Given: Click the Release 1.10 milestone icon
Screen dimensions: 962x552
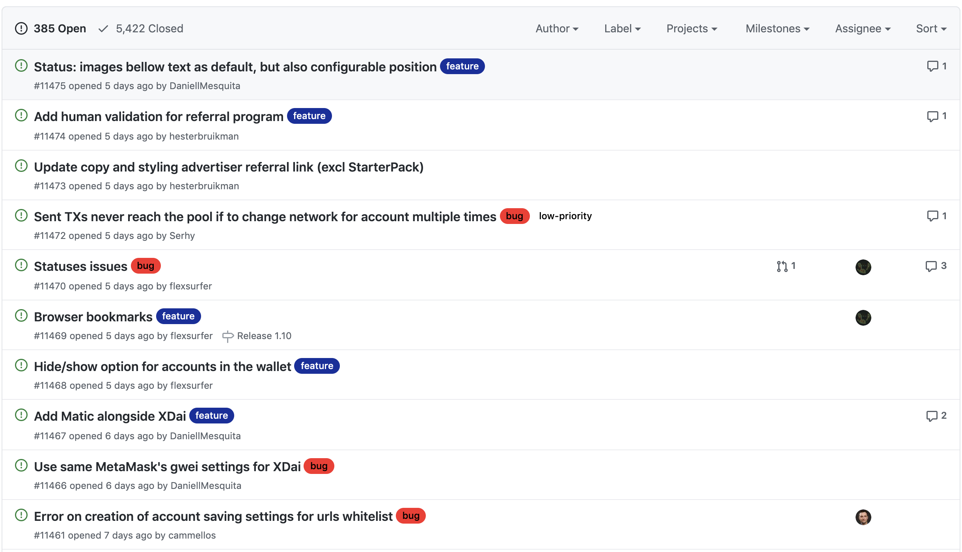Looking at the screenshot, I should pos(227,336).
